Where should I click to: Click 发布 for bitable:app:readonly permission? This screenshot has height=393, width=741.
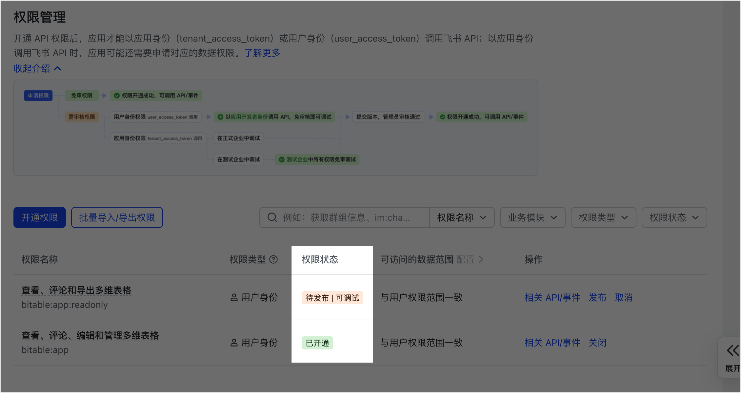click(597, 297)
